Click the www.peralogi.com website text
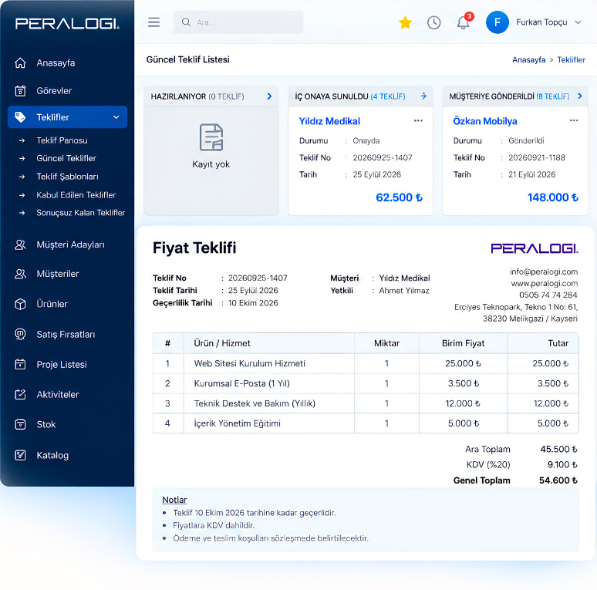 [544, 284]
